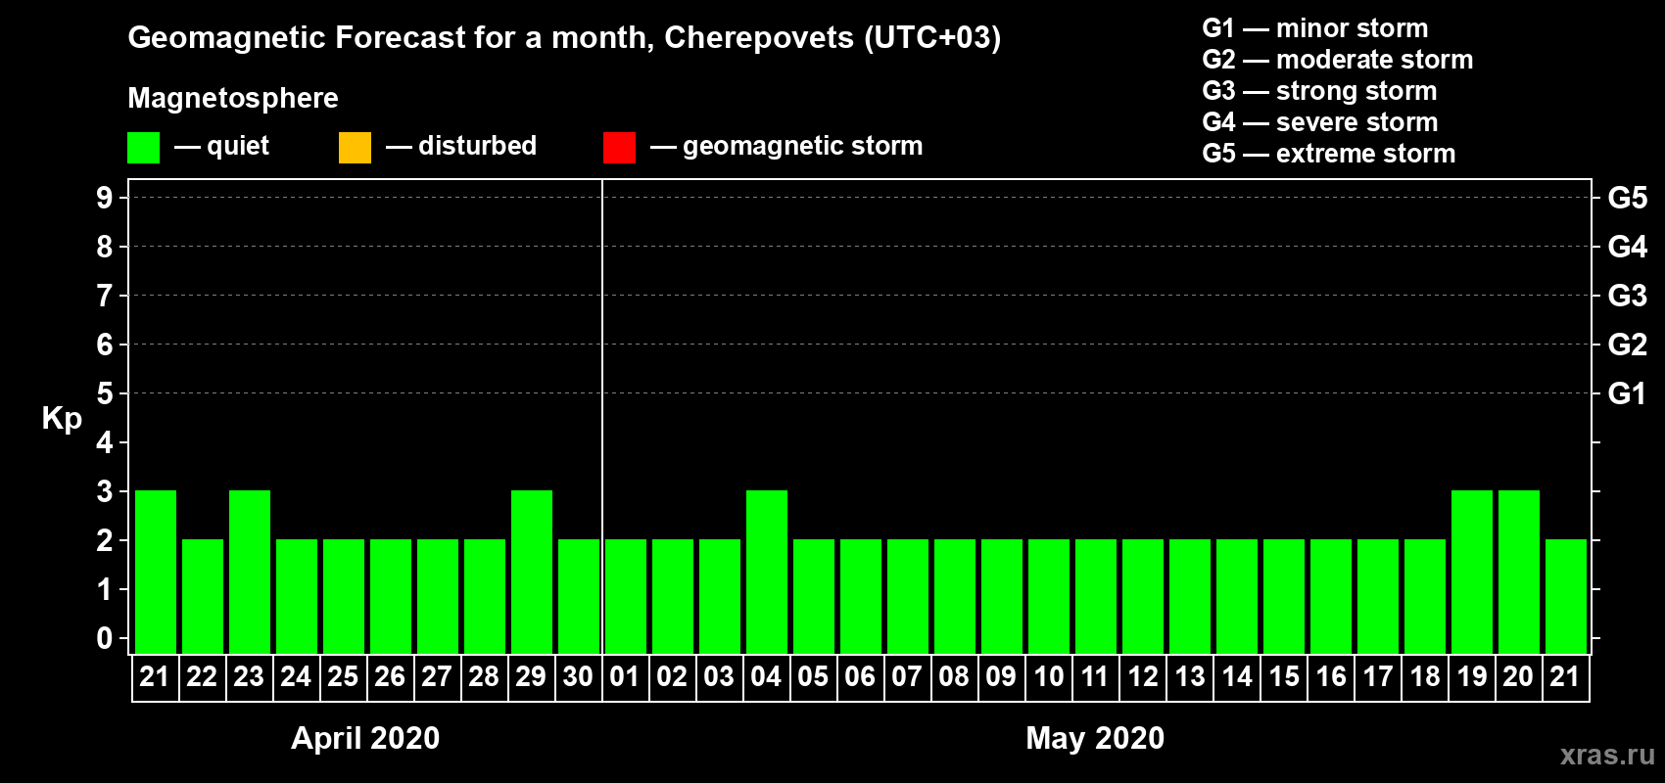
Task: Click the '13' date cell
Action: coord(1190,677)
